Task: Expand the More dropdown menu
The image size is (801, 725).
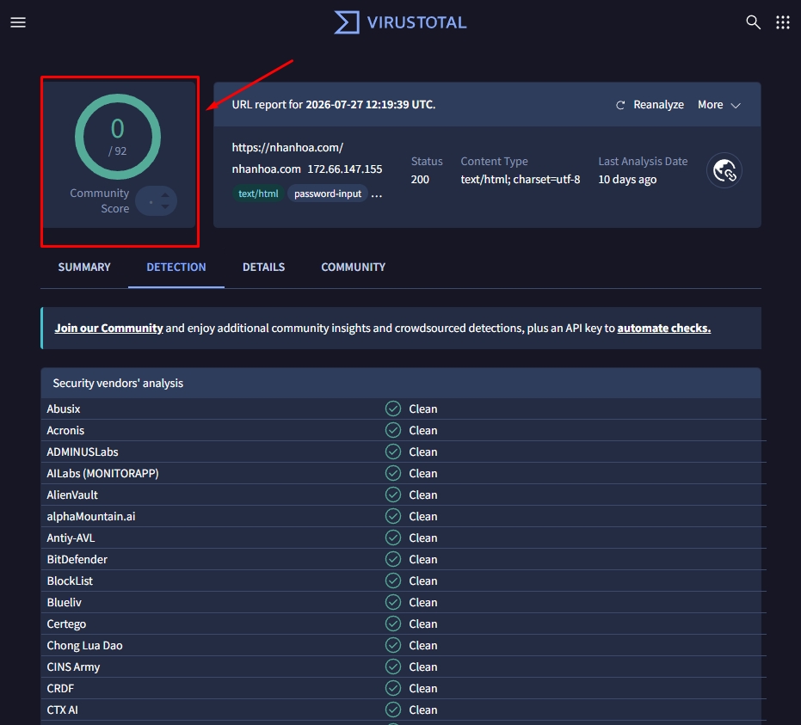Action: tap(718, 105)
